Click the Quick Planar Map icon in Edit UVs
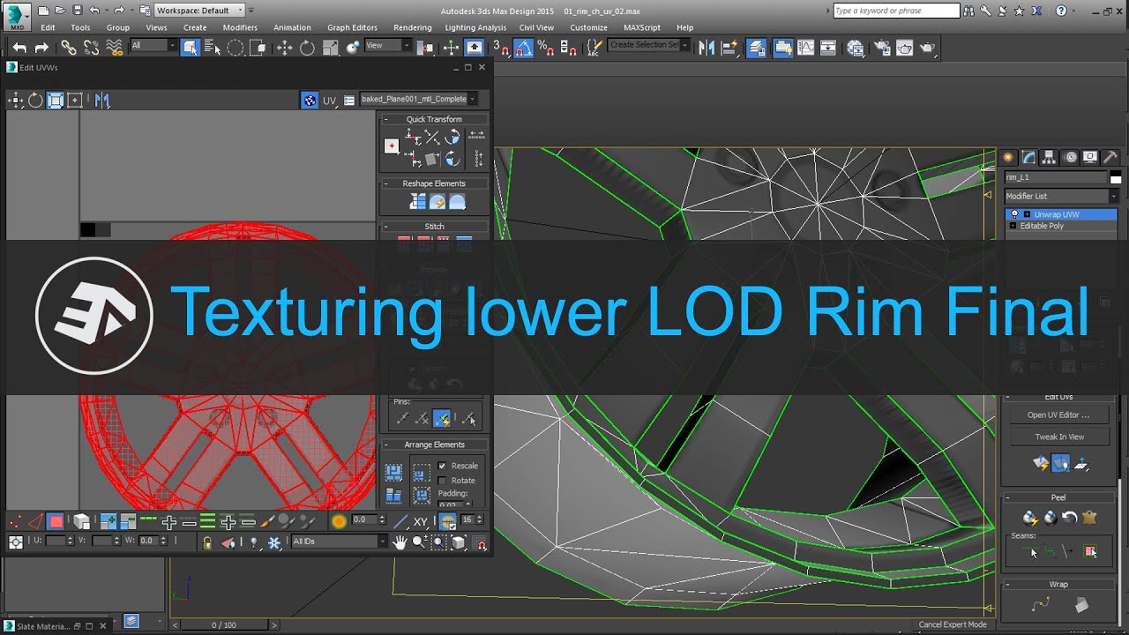This screenshot has width=1129, height=635. (x=1041, y=463)
